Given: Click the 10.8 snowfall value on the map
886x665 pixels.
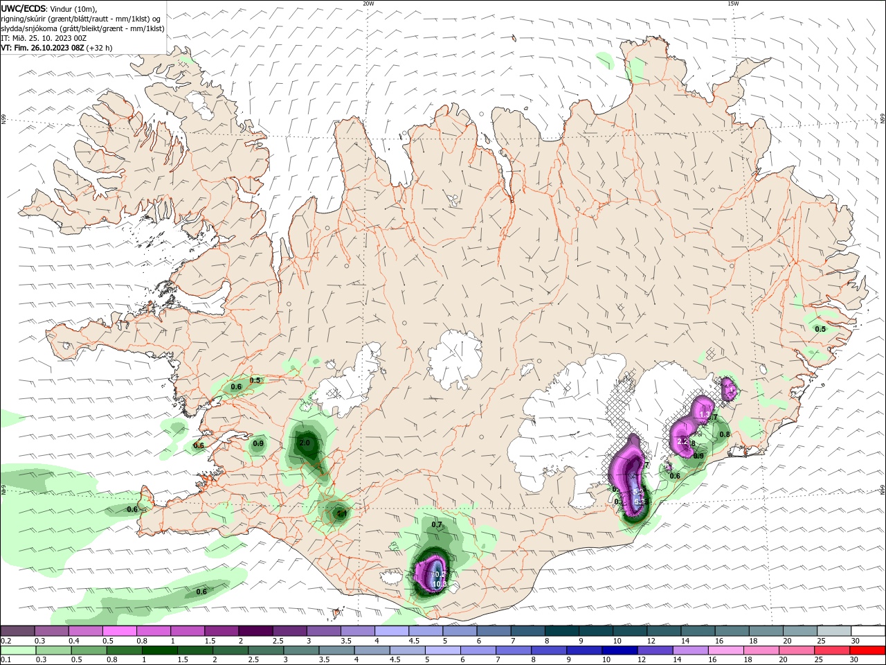Looking at the screenshot, I should [x=440, y=584].
